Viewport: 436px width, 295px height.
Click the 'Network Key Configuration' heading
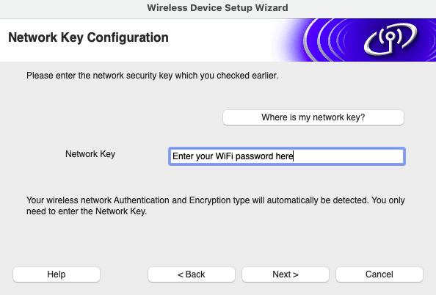[x=88, y=37]
